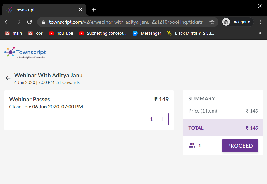The height and width of the screenshot is (184, 267).
Task: Click the site lock icon
Action: [x=43, y=22]
